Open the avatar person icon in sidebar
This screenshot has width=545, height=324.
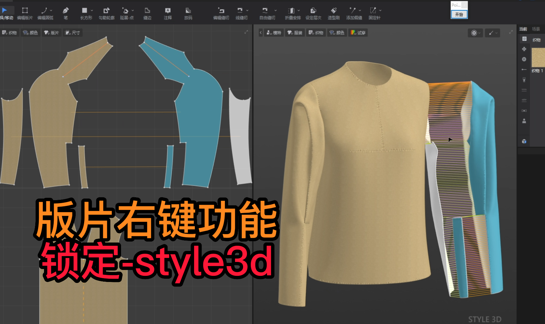tap(524, 121)
